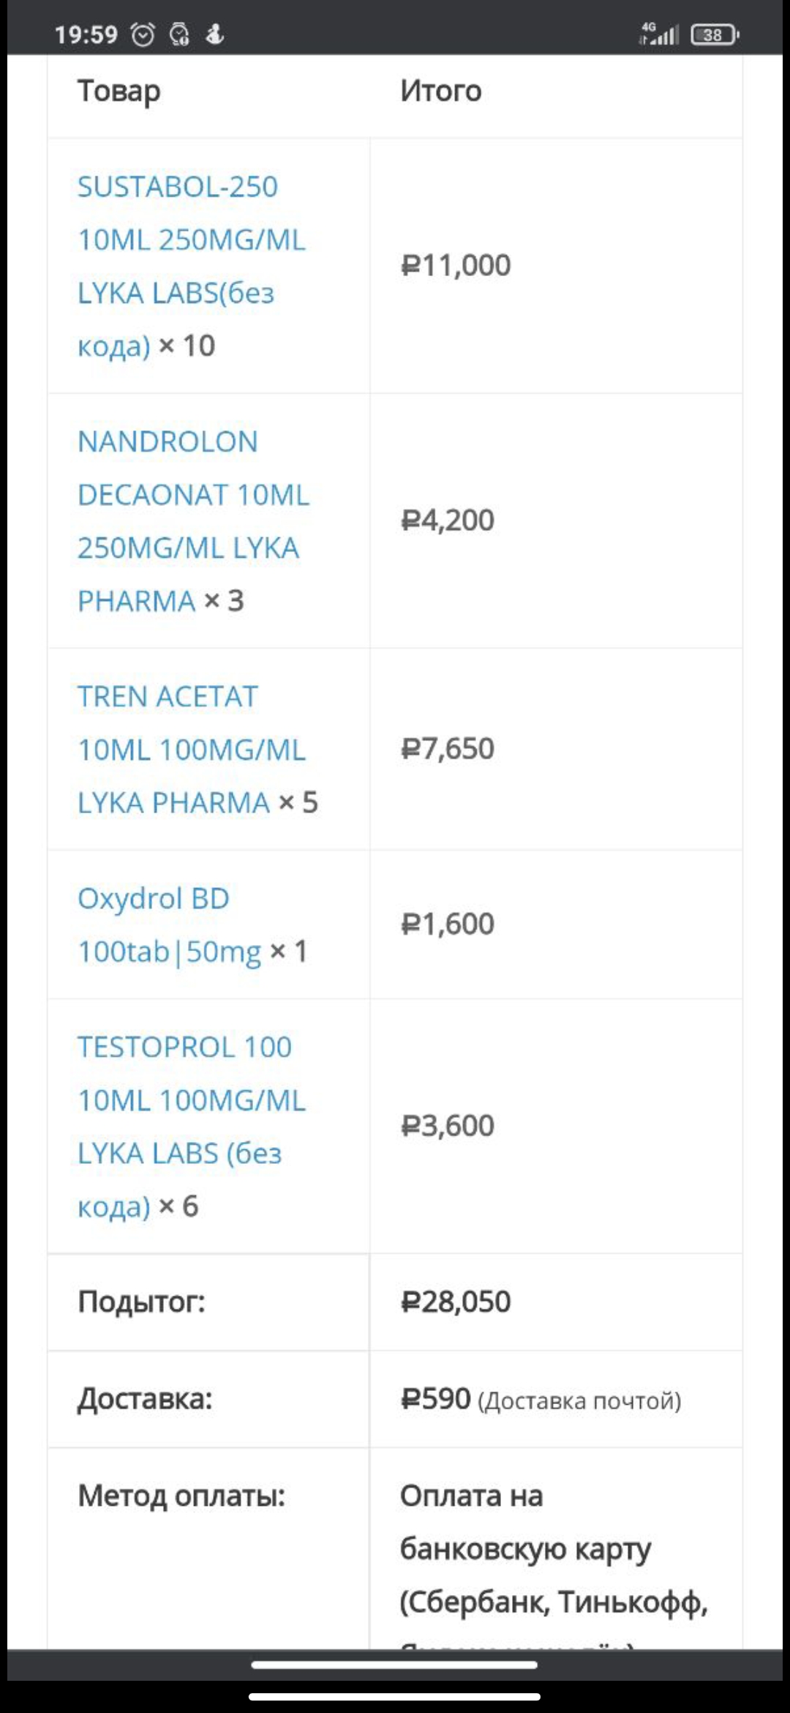Tap the third notification icon in status bar
Image resolution: width=790 pixels, height=1713 pixels.
tap(214, 34)
